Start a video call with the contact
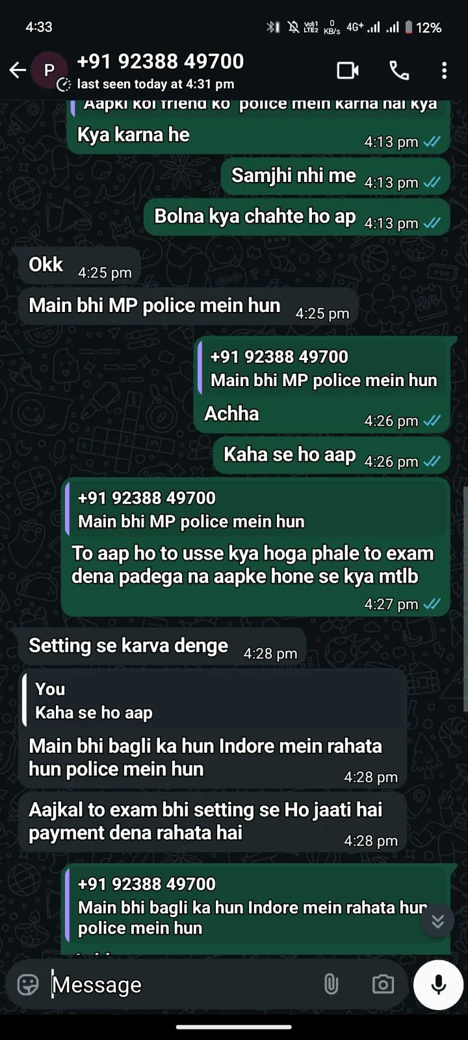This screenshot has height=1040, width=468. click(348, 70)
